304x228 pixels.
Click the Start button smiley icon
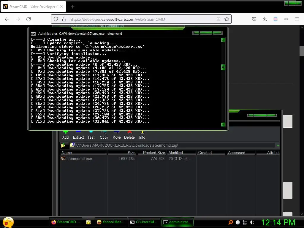pyautogui.click(x=8, y=222)
